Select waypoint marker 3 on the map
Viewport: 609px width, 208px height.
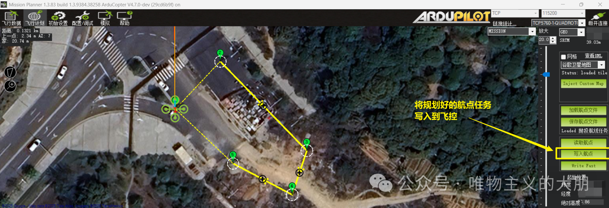pyautogui.click(x=307, y=143)
